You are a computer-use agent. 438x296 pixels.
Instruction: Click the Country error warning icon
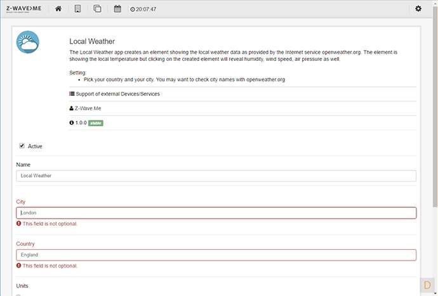tap(18, 266)
